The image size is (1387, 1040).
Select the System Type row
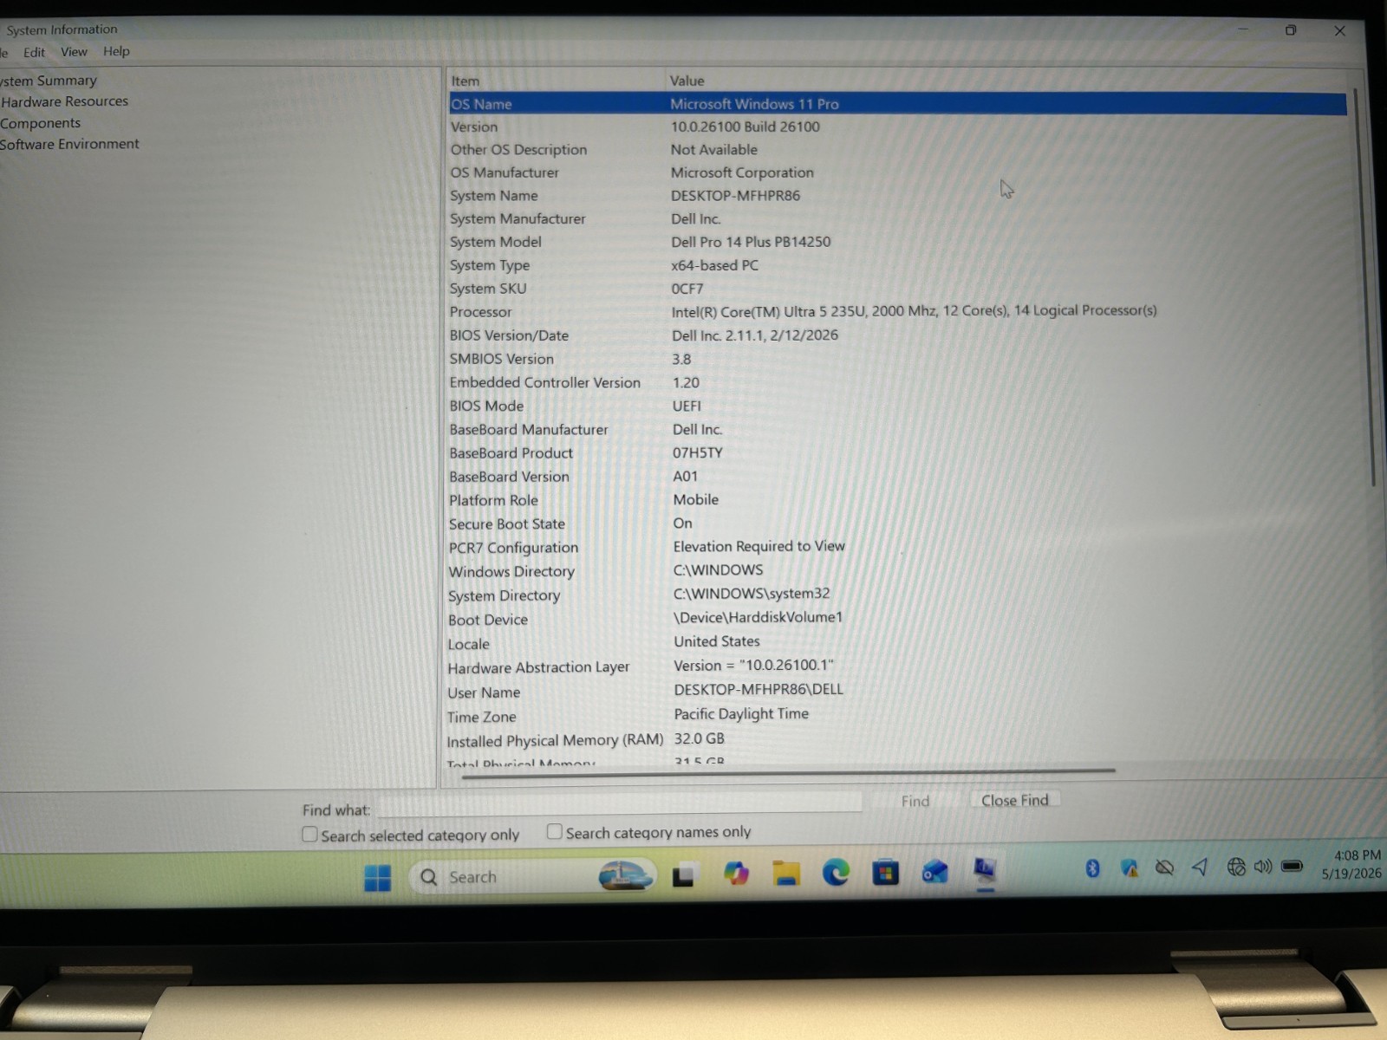[897, 265]
